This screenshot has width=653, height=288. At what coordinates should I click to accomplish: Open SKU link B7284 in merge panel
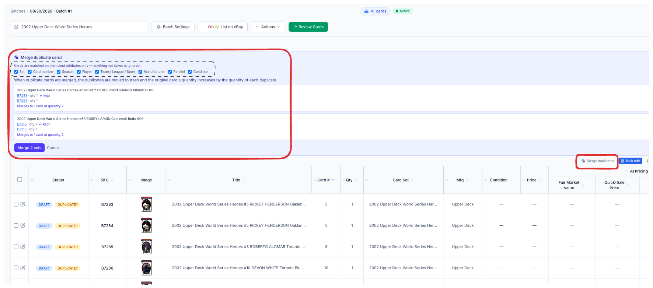(22, 101)
